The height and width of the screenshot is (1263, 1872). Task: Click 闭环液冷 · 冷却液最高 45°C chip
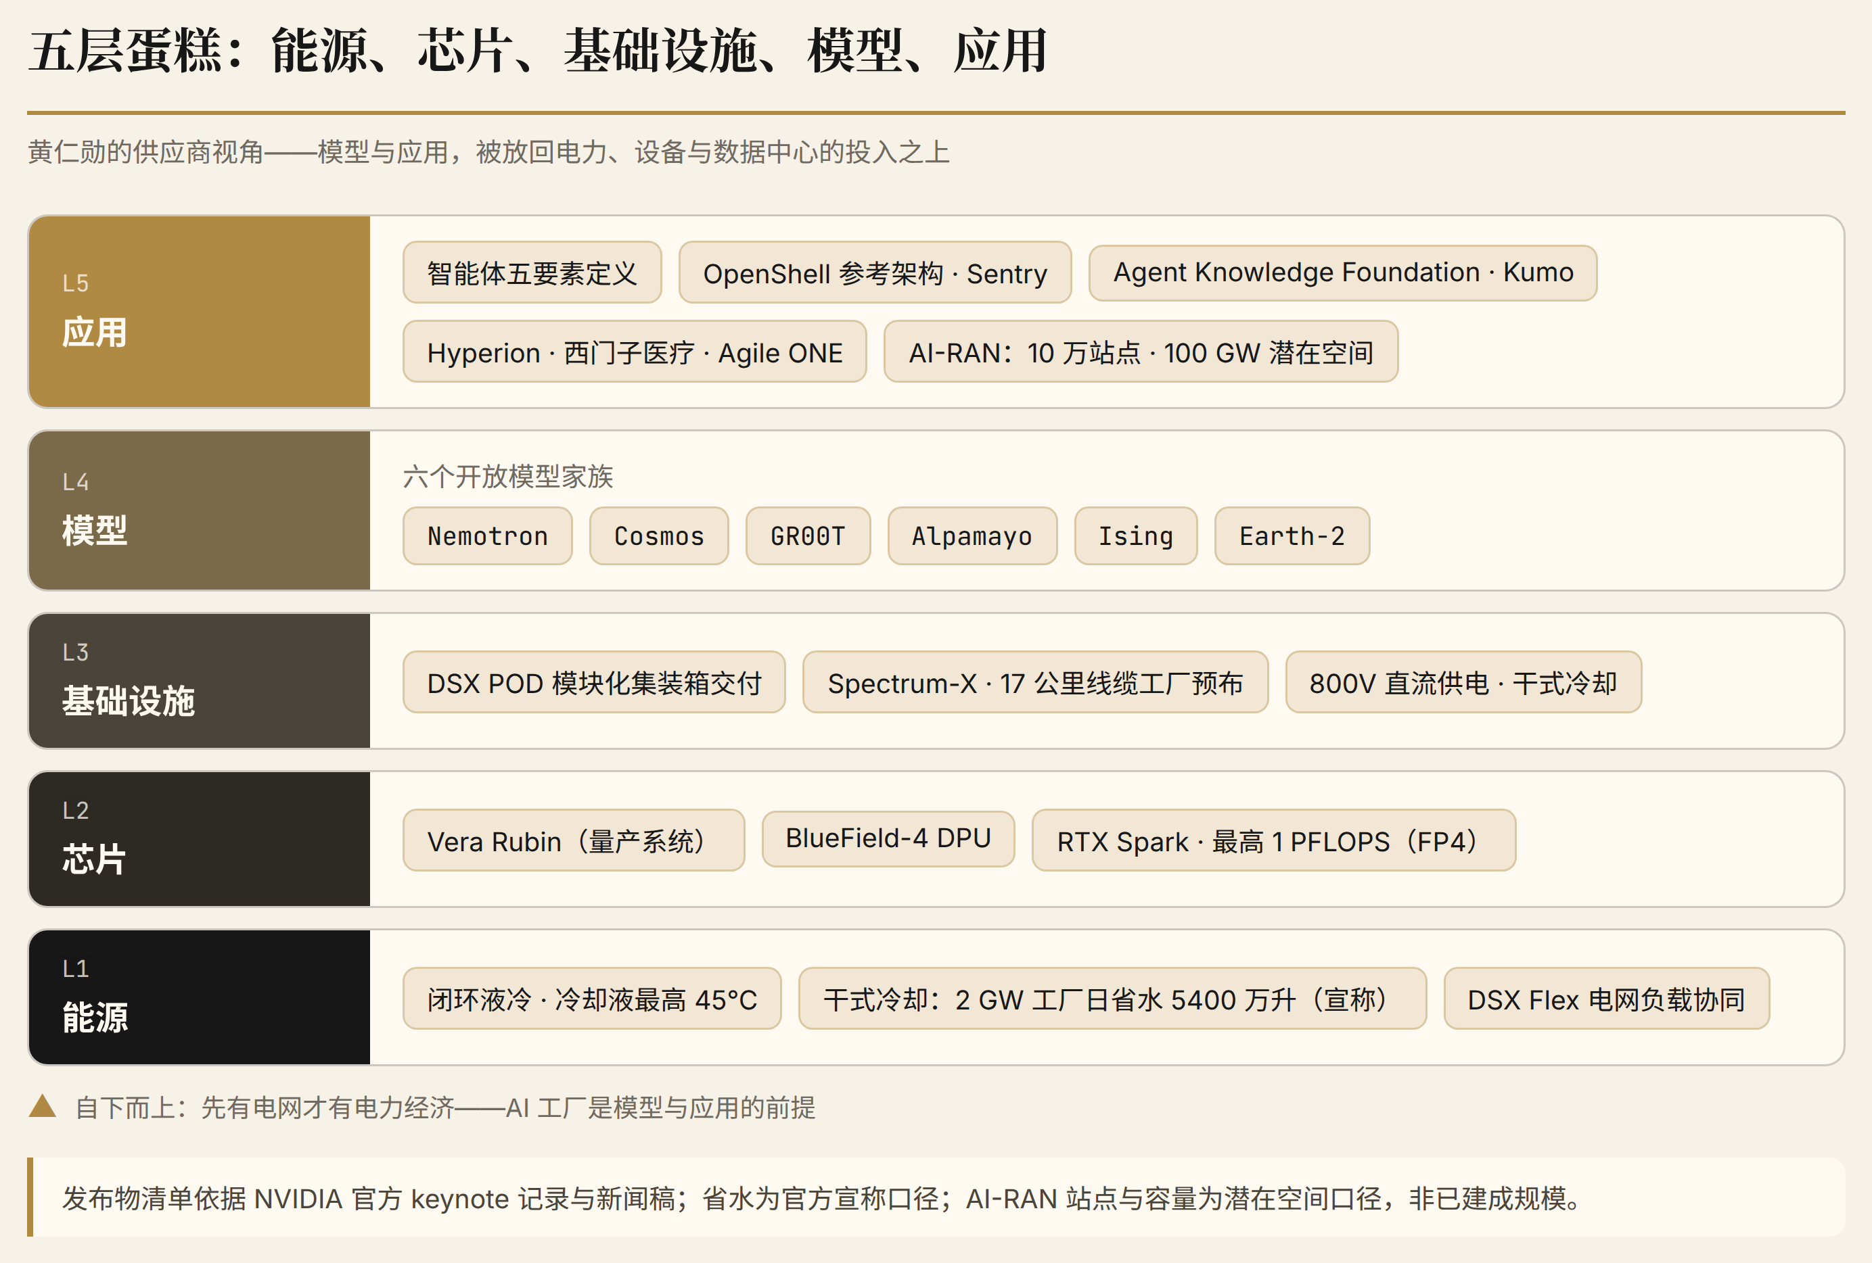pyautogui.click(x=592, y=999)
